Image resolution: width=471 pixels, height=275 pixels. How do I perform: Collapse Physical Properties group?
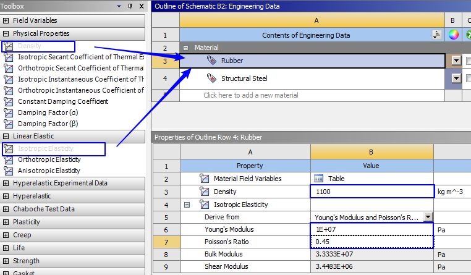click(x=6, y=33)
